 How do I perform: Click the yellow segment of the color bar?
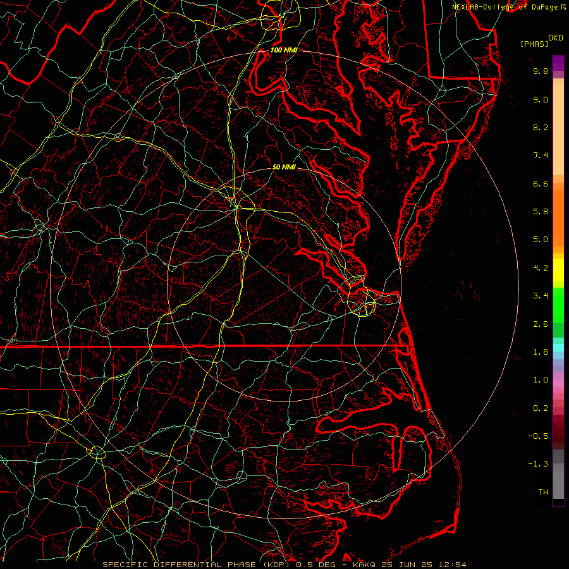[558, 271]
